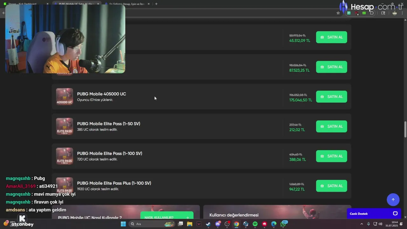Open the Windows Start menu
This screenshot has height=229, width=407.
(123, 224)
